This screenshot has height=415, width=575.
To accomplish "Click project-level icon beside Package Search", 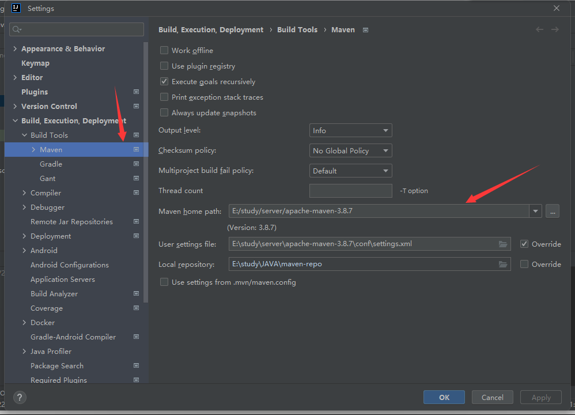I will [136, 365].
